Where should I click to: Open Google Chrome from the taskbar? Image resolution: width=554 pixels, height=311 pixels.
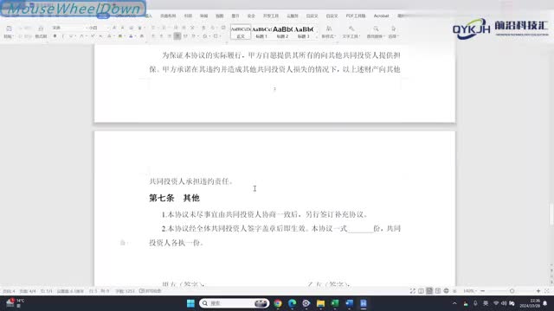tap(278, 303)
